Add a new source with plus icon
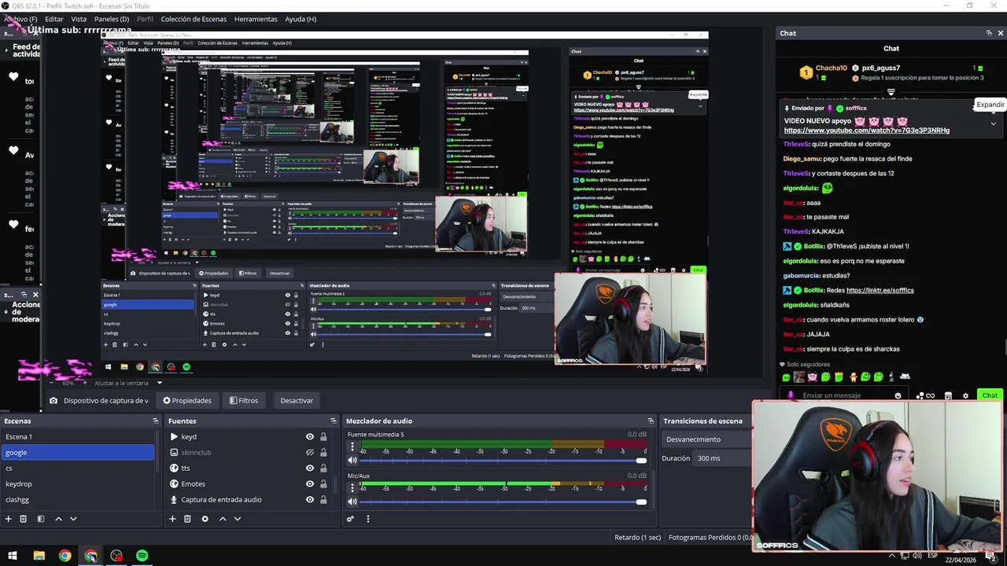 [x=172, y=519]
